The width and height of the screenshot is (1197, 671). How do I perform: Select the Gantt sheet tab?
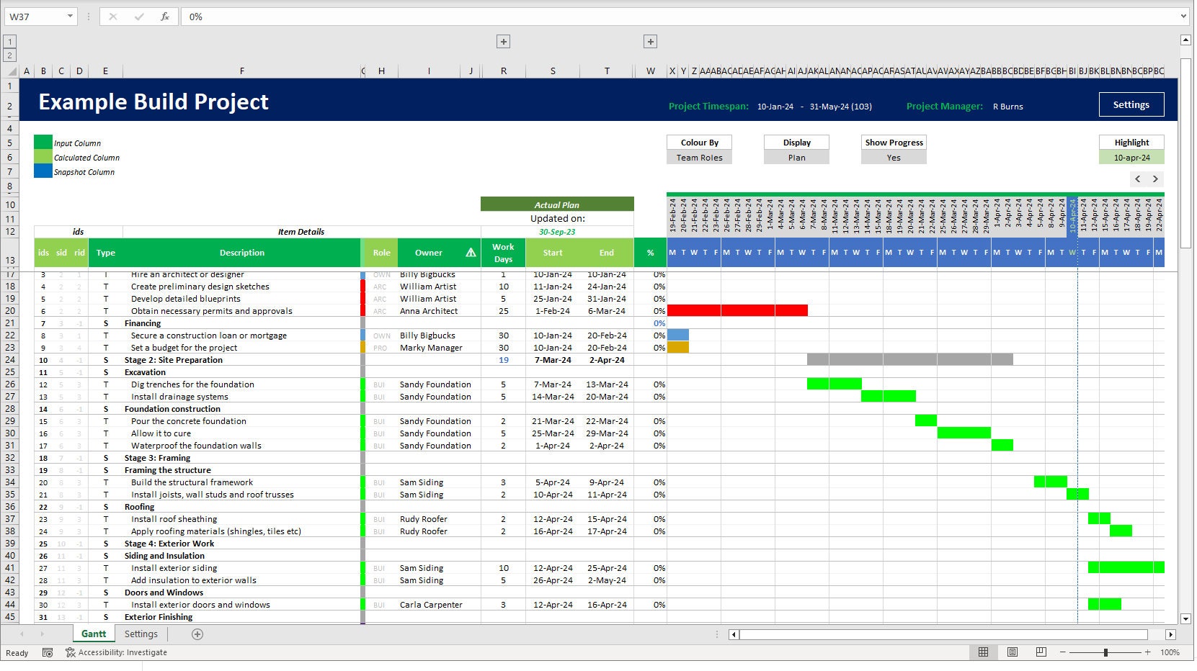coord(93,634)
